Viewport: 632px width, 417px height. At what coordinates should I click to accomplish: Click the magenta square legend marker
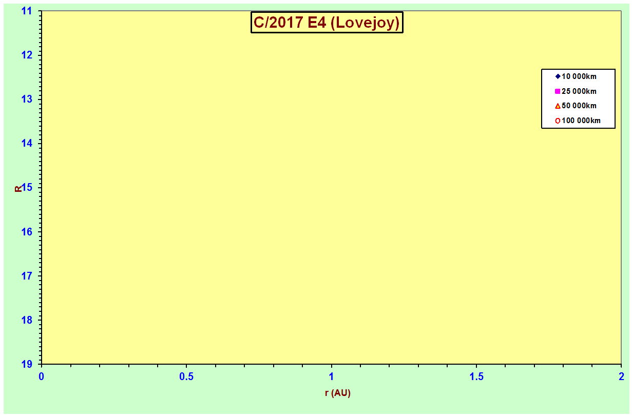coord(558,91)
